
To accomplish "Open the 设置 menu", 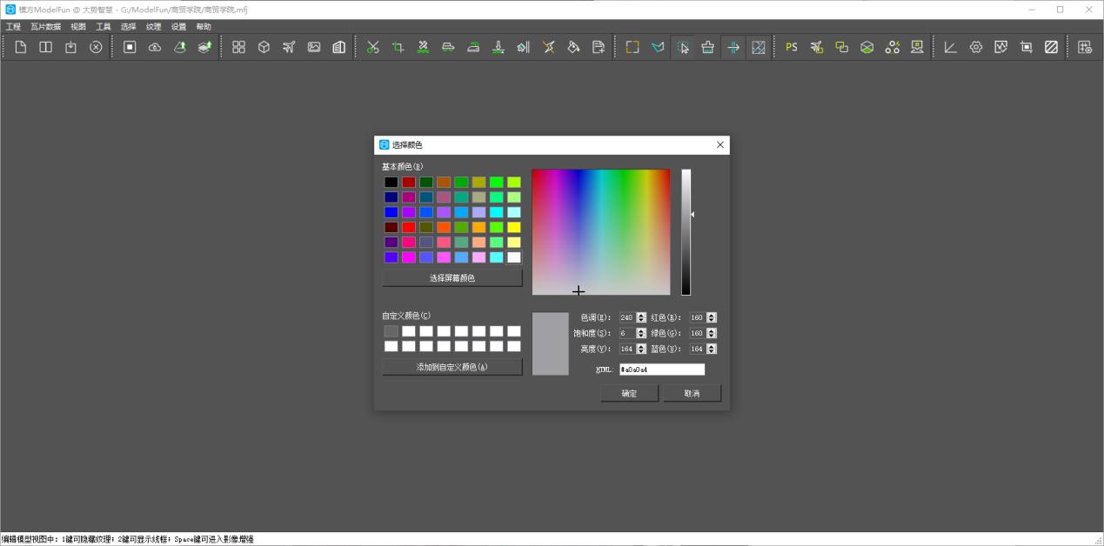I will point(178,27).
